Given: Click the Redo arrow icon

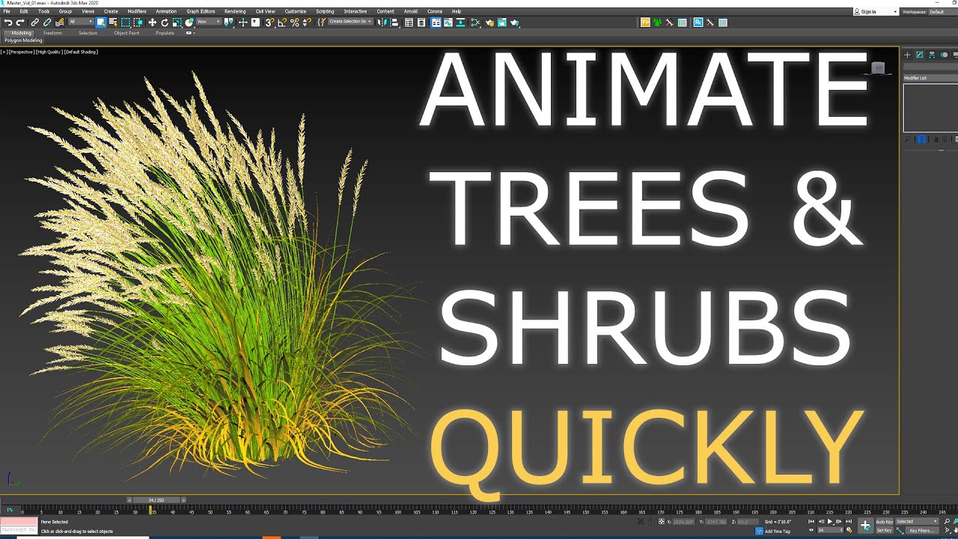Looking at the screenshot, I should pyautogui.click(x=20, y=22).
